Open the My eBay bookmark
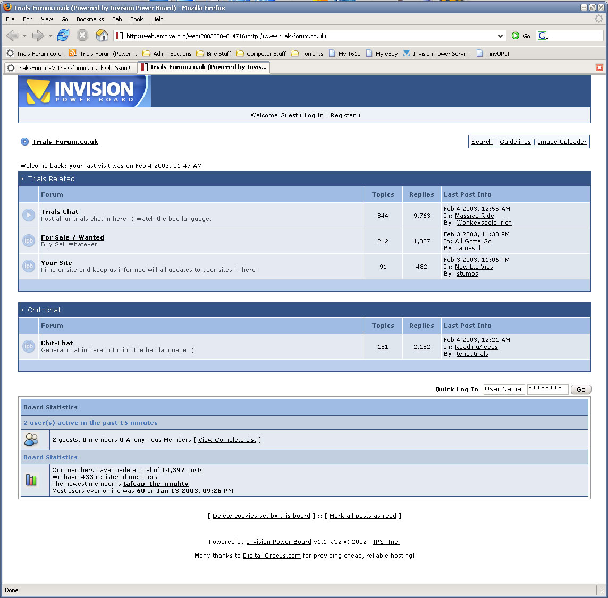 pos(382,54)
